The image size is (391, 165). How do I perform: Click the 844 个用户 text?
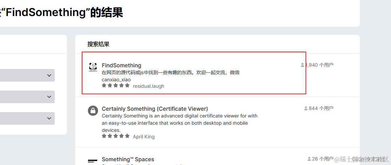coord(321,108)
